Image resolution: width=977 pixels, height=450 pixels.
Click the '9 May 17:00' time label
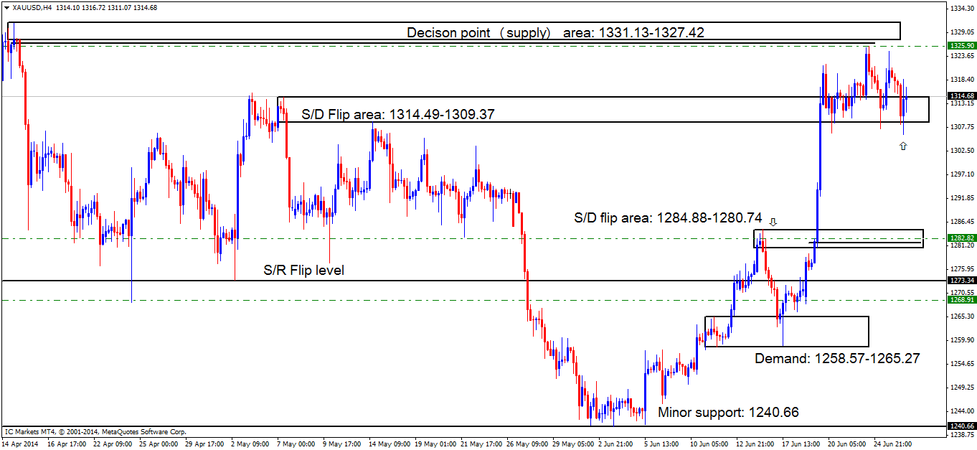(341, 444)
